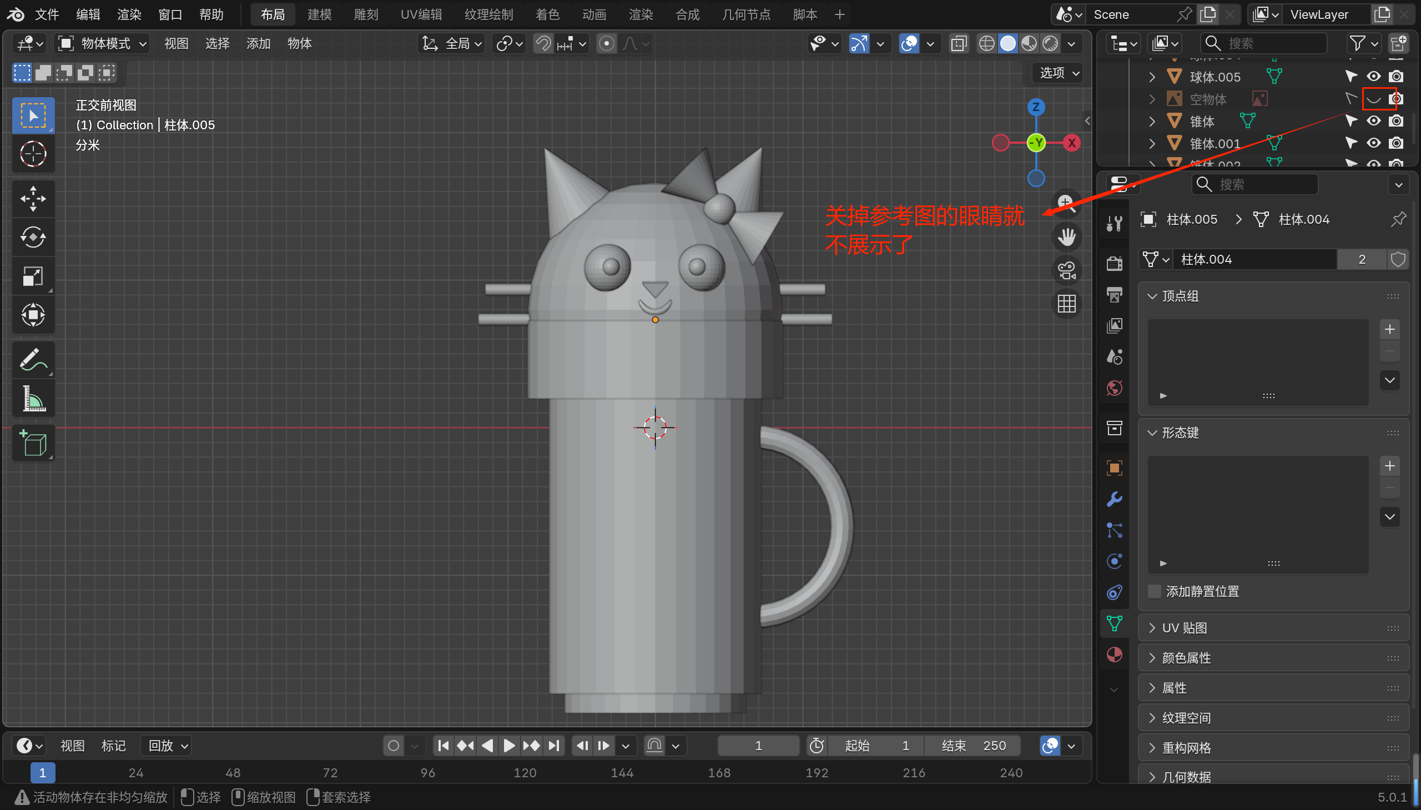Open the Material properties tab

coord(1114,655)
